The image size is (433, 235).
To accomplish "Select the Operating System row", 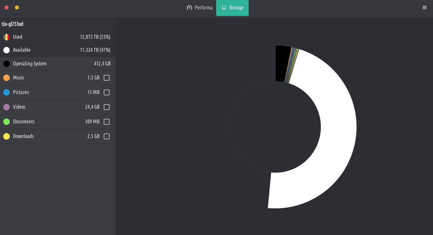I will pos(58,64).
